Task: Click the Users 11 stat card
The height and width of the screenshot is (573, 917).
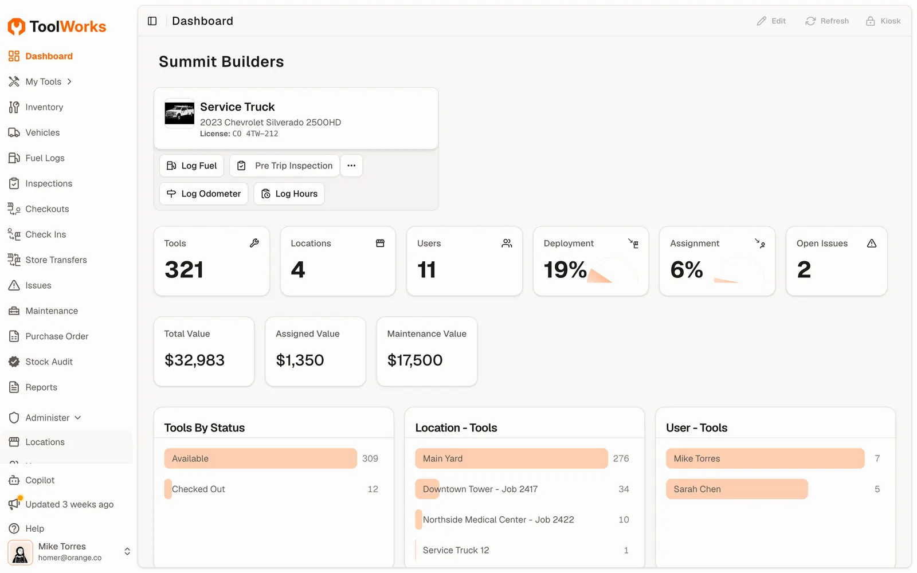Action: pos(464,261)
